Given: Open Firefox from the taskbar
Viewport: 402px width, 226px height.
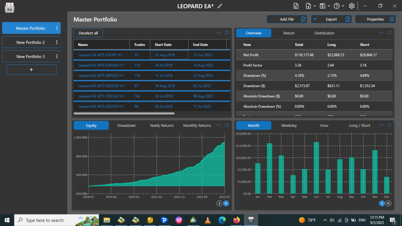Looking at the screenshot, I should pos(236,220).
